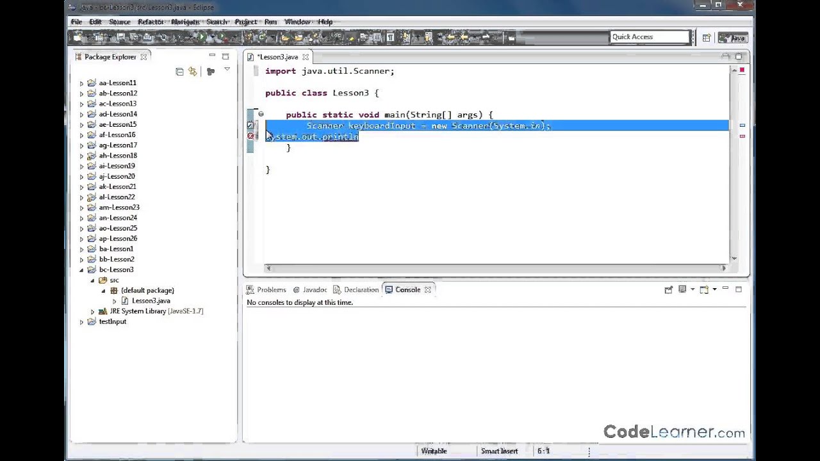Click Display Selected Console icon

(682, 289)
